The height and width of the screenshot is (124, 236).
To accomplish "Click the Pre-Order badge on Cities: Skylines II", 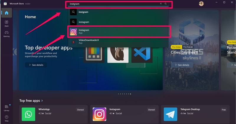I will pyautogui.click(x=176, y=47).
